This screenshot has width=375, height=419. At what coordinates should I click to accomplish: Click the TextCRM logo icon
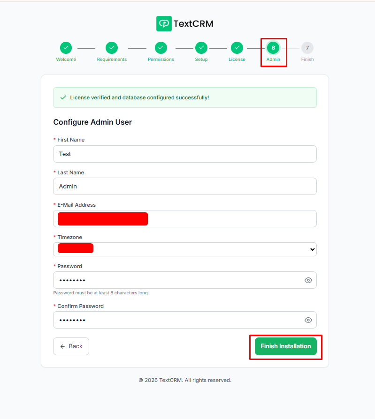click(164, 23)
